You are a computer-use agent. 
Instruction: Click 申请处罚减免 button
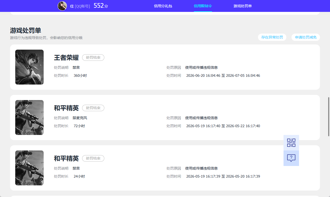click(306, 37)
